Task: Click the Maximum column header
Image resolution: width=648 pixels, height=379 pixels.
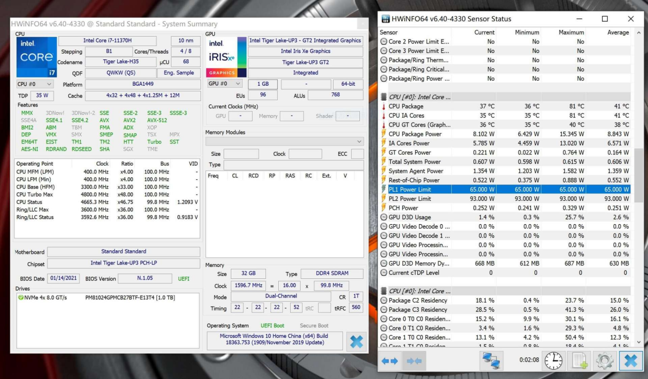Action: tap(571, 33)
